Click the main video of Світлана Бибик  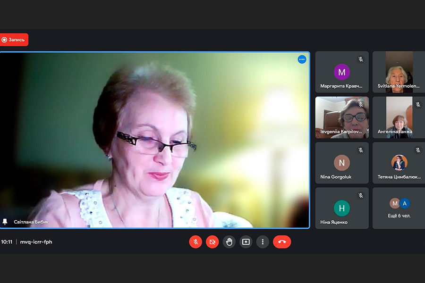[154, 140]
